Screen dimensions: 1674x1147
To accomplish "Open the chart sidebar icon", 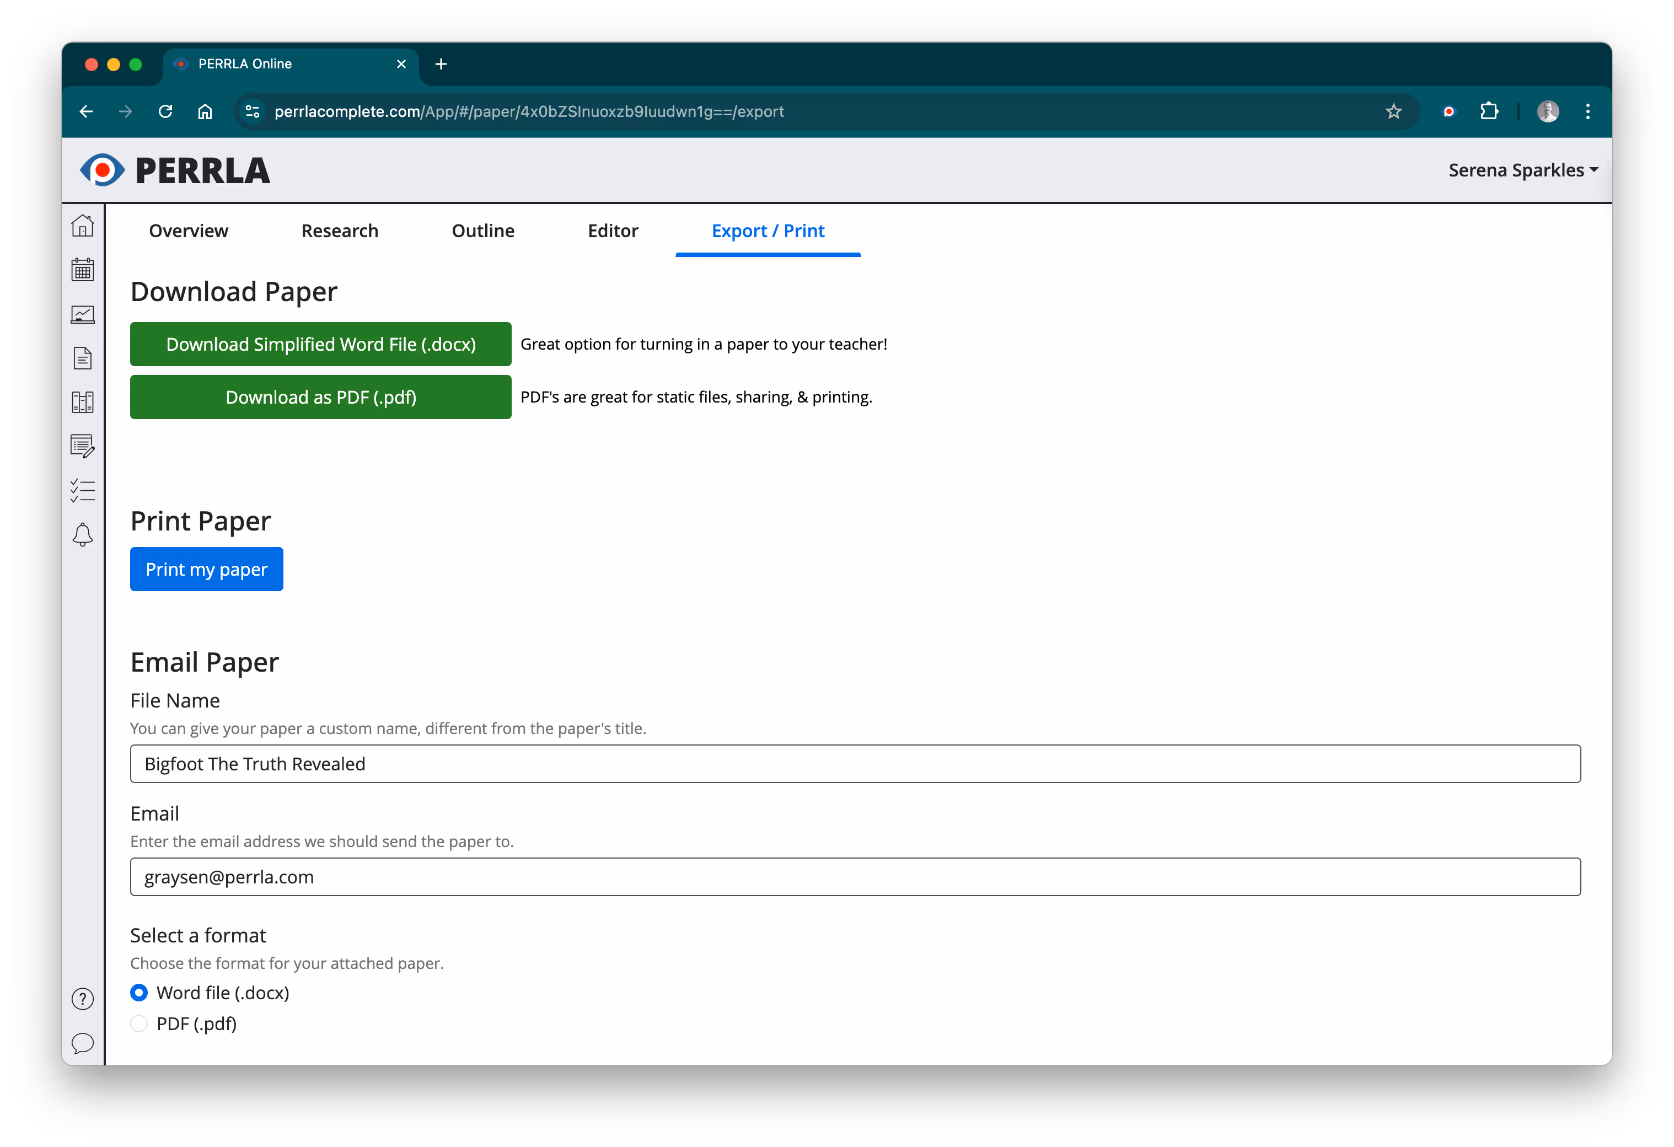I will pyautogui.click(x=83, y=314).
